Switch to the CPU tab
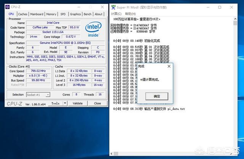 (11, 14)
